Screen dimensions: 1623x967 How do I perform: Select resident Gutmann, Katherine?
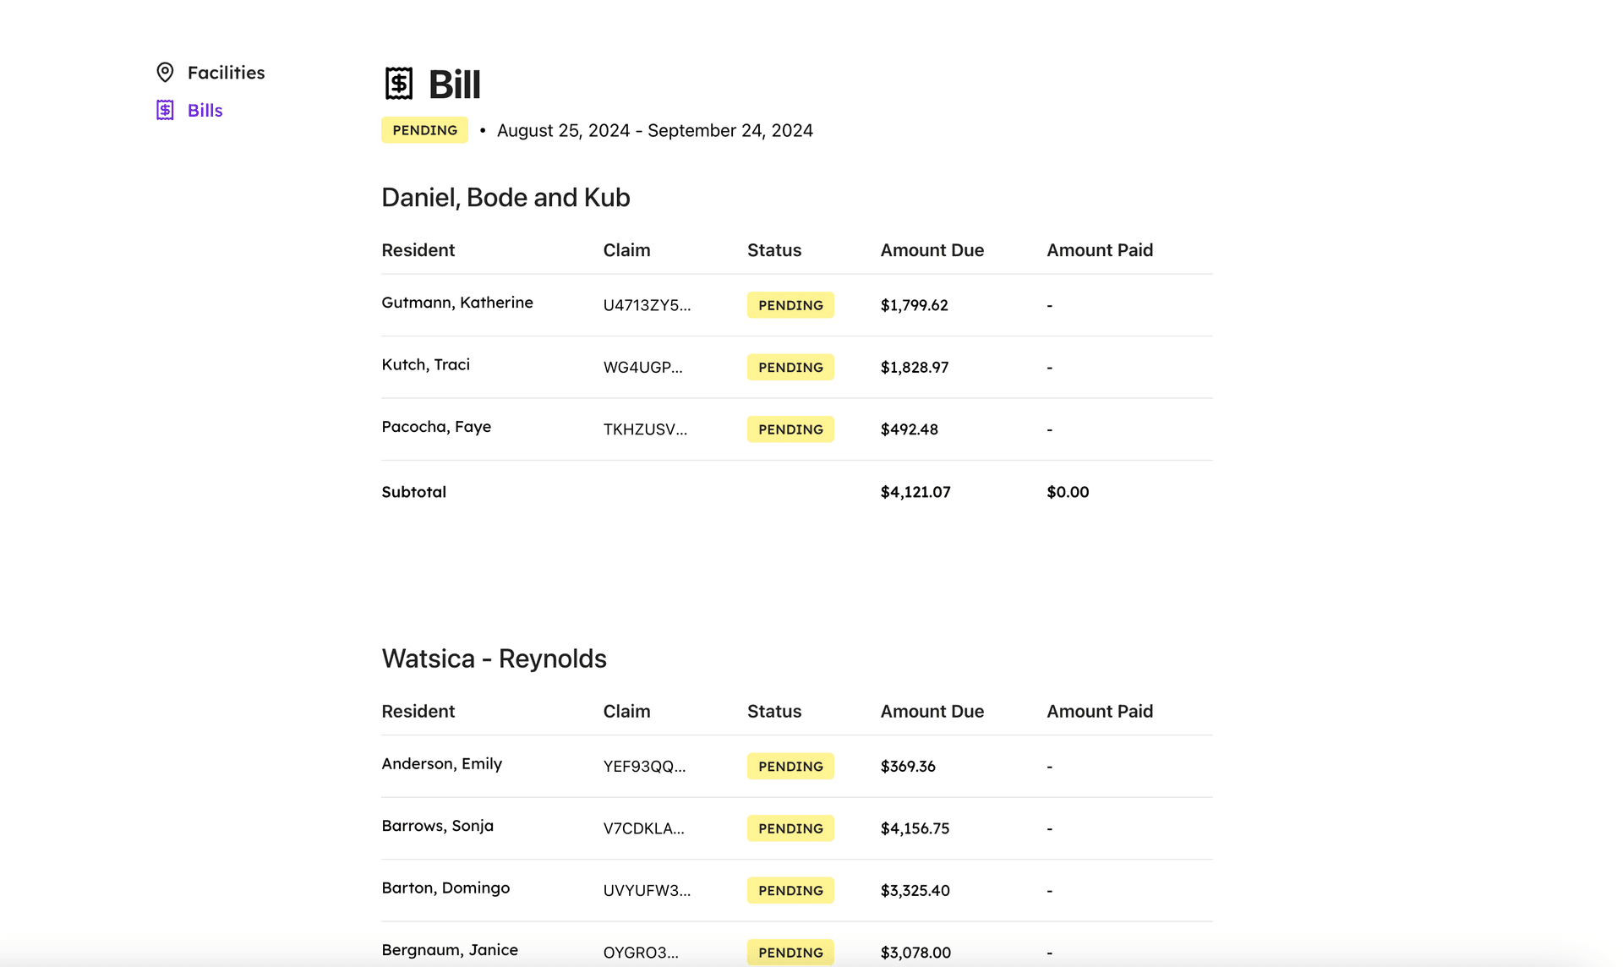[456, 302]
